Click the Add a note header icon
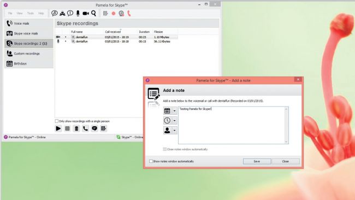Viewport: 355px width, 200px height. 153,94
